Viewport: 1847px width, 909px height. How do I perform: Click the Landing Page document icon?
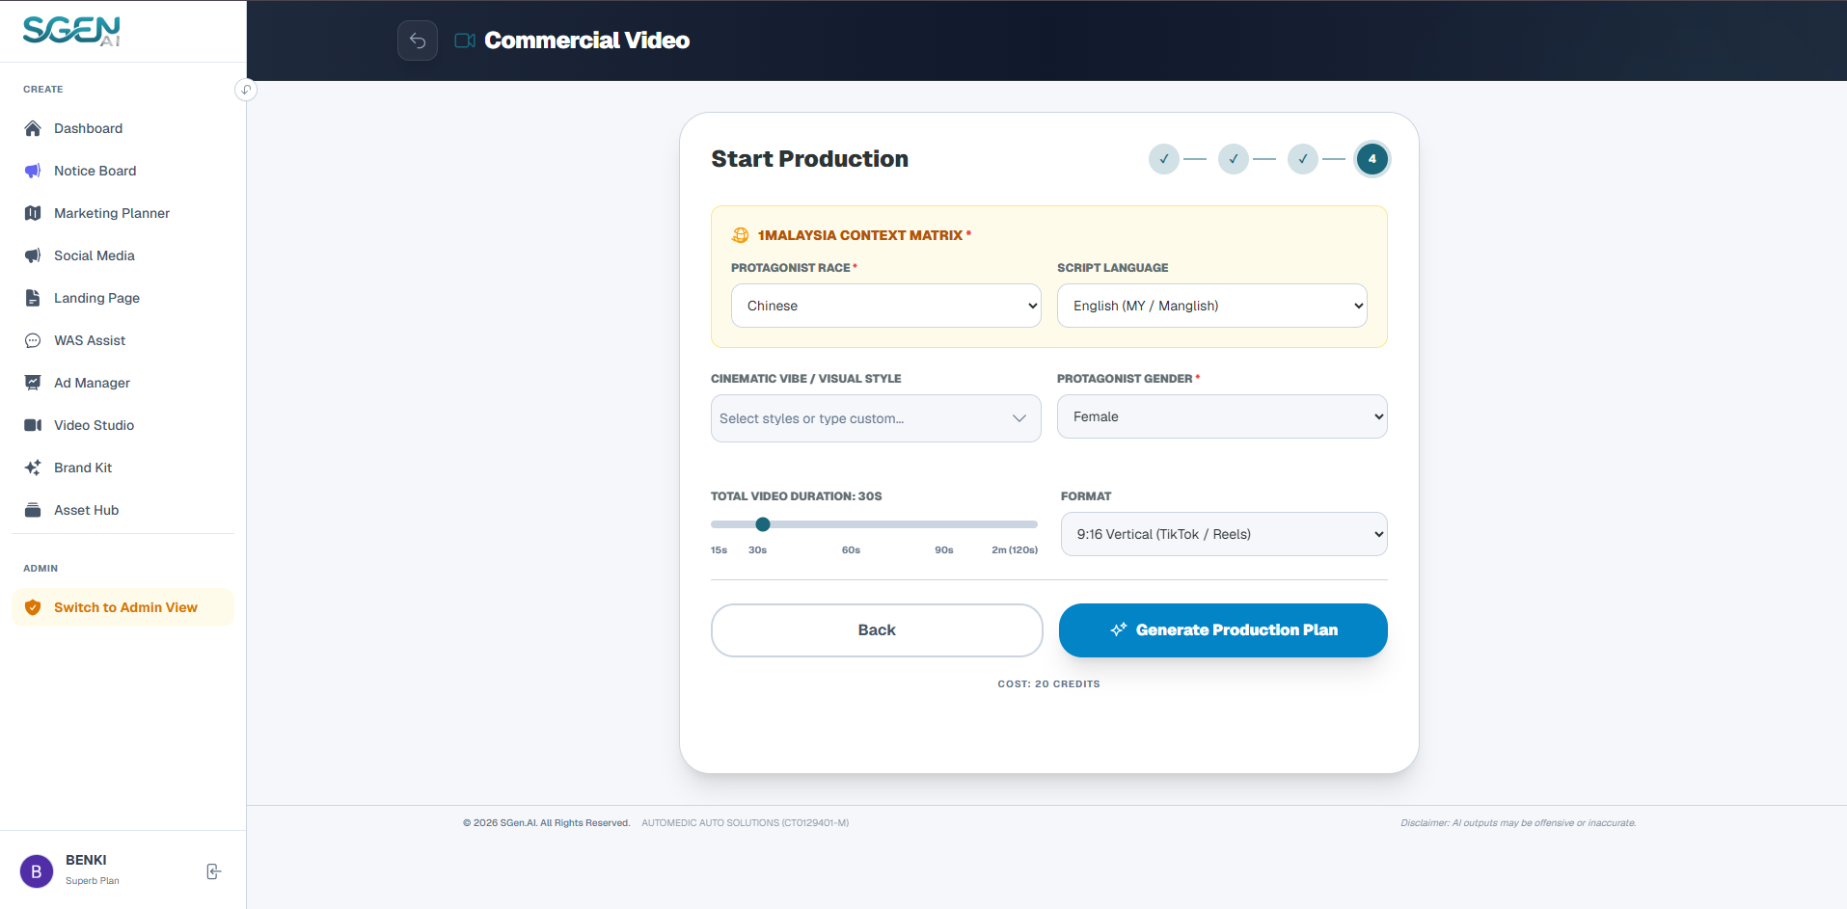(33, 298)
